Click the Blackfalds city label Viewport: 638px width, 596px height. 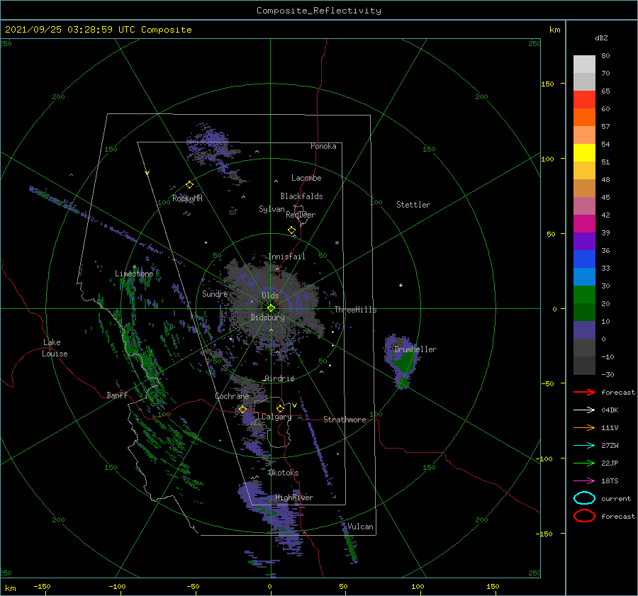pyautogui.click(x=301, y=196)
